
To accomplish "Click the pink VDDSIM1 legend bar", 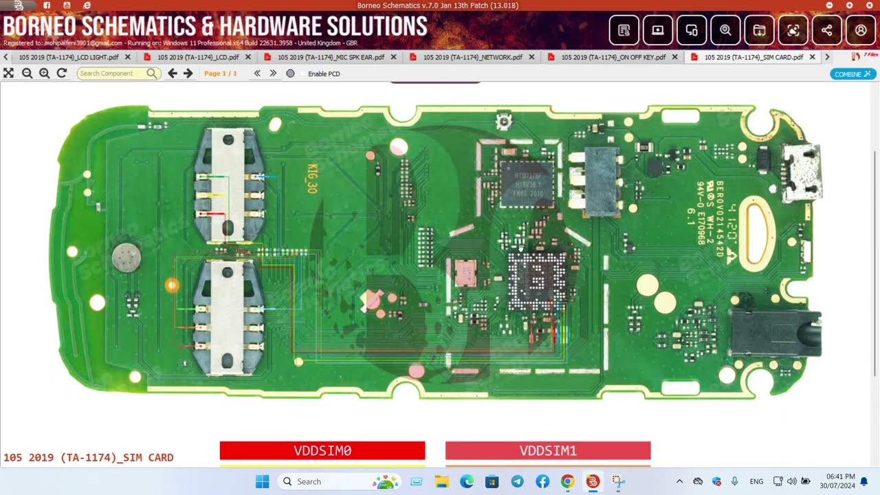I will click(548, 451).
